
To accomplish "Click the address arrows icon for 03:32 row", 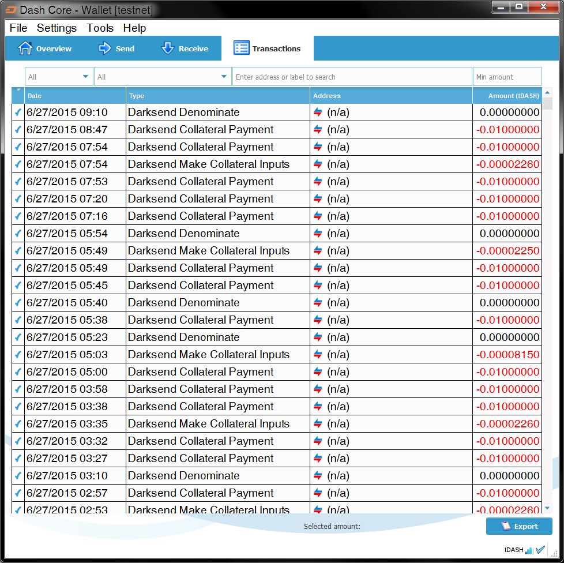I will 318,441.
